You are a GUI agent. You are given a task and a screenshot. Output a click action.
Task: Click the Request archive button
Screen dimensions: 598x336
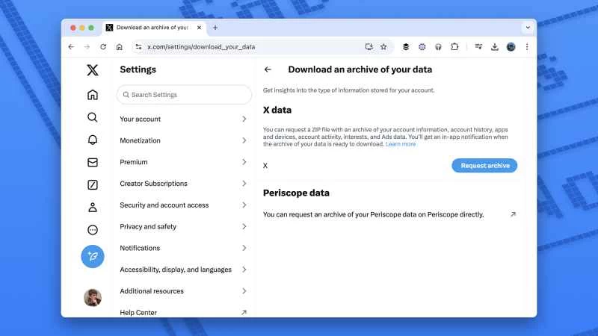(484, 166)
